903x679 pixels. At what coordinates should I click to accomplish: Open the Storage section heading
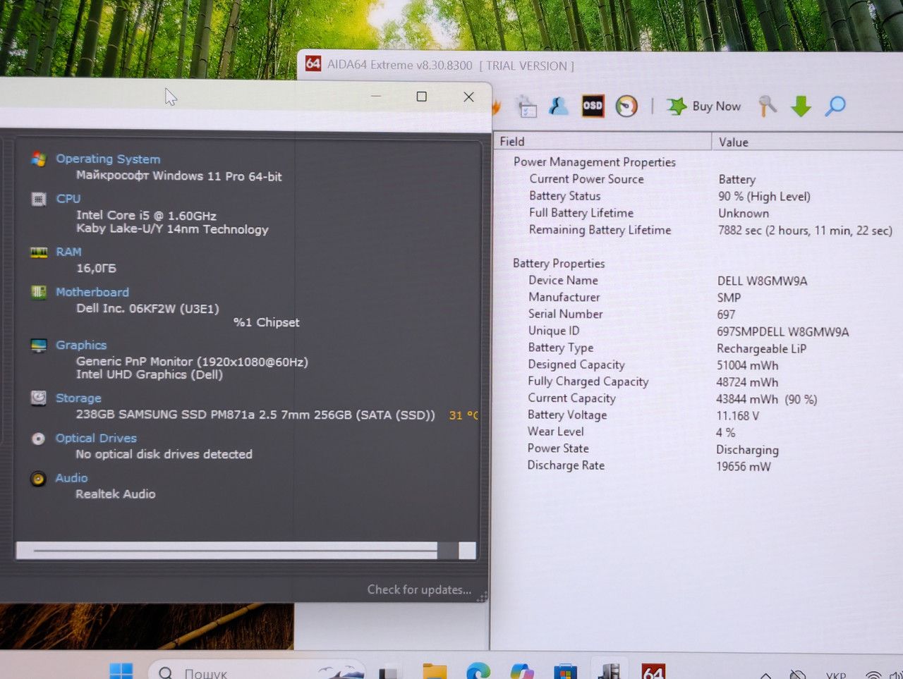pos(78,398)
